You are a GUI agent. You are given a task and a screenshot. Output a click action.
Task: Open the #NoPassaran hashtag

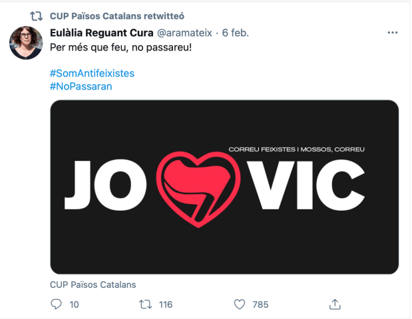click(81, 86)
